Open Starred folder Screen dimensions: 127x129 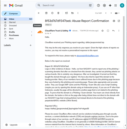point(17,22)
